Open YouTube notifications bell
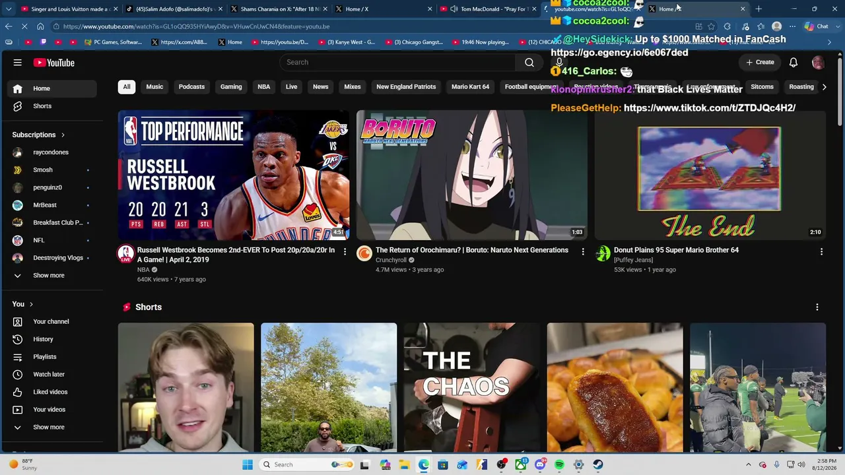 794,62
